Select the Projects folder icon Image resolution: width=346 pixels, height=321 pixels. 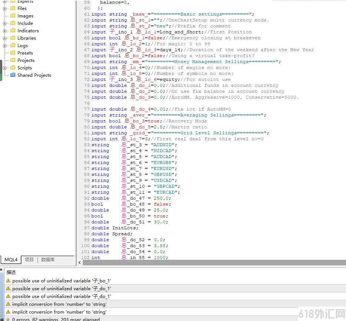[13, 60]
